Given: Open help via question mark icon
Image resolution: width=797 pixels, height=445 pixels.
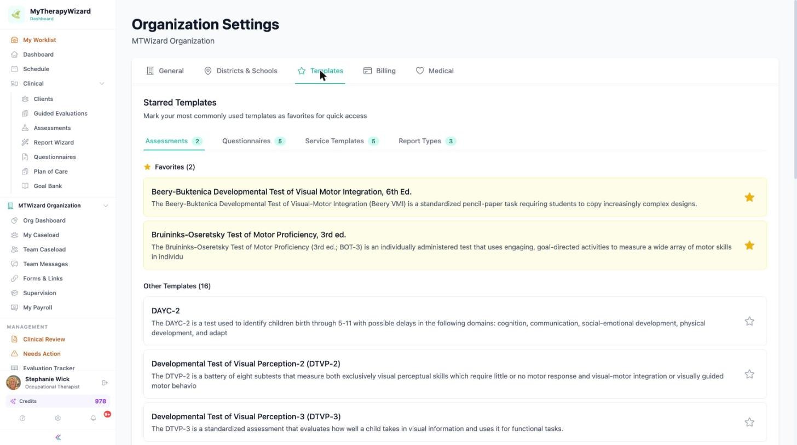Looking at the screenshot, I should 22,419.
